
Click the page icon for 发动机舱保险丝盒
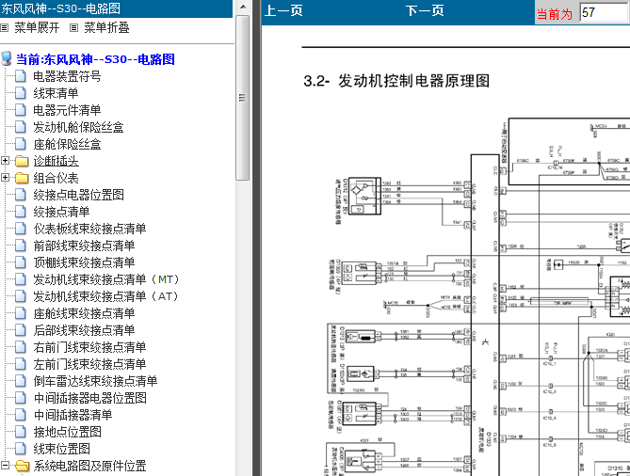21,127
